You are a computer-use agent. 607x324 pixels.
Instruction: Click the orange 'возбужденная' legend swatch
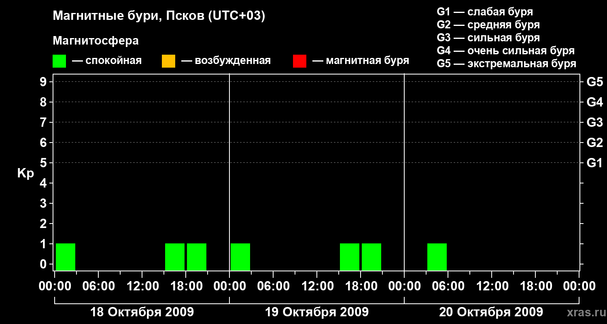(168, 61)
